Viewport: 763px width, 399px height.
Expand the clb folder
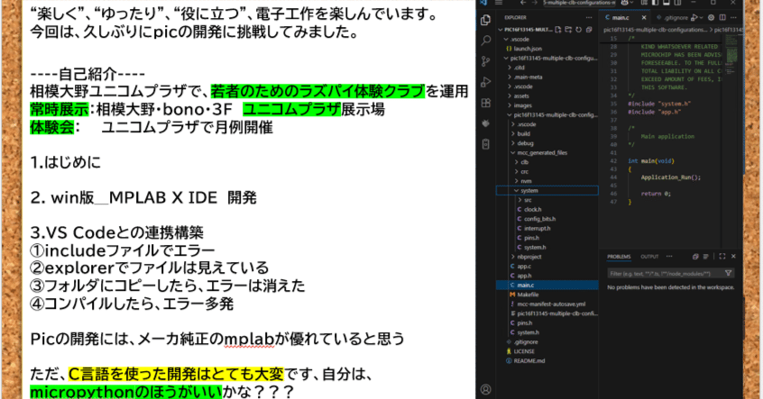(547, 162)
